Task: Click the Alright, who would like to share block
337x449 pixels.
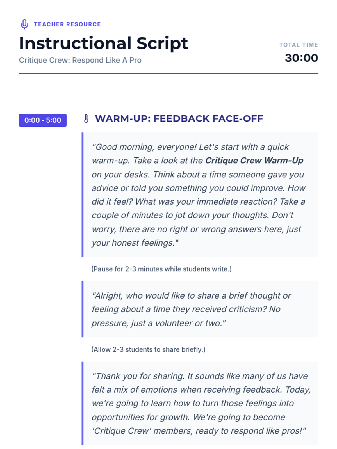Action: coord(200,309)
